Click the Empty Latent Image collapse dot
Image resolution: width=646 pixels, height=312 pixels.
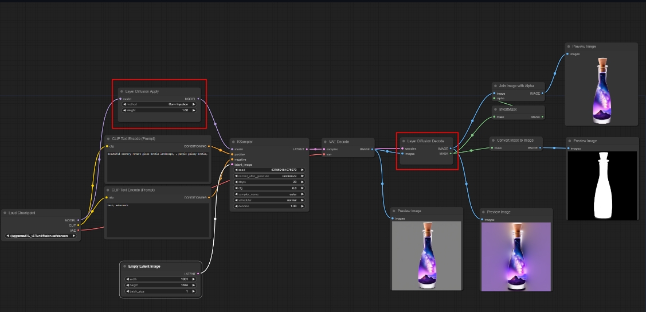tap(124, 266)
